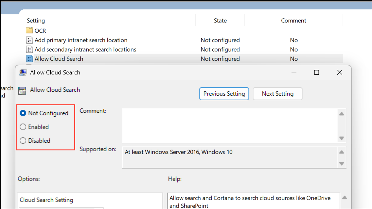Maximize the Allow Cloud Search dialog
The height and width of the screenshot is (209, 372).
pos(316,72)
